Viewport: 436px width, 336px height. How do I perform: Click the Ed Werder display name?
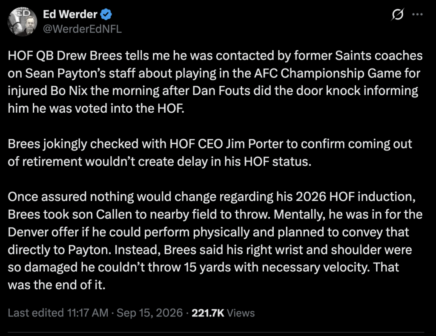(70, 14)
